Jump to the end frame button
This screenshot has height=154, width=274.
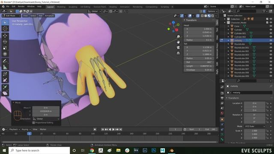click(121, 129)
